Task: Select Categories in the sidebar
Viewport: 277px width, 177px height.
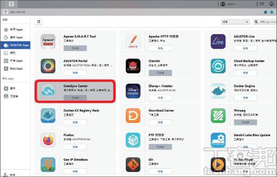Action: [15, 53]
